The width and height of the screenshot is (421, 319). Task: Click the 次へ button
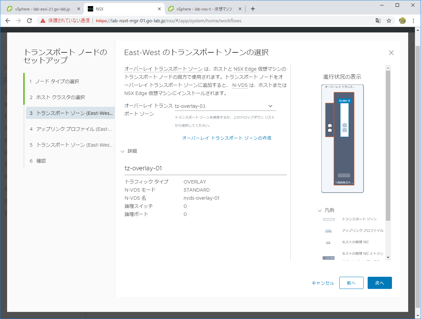pyautogui.click(x=380, y=283)
